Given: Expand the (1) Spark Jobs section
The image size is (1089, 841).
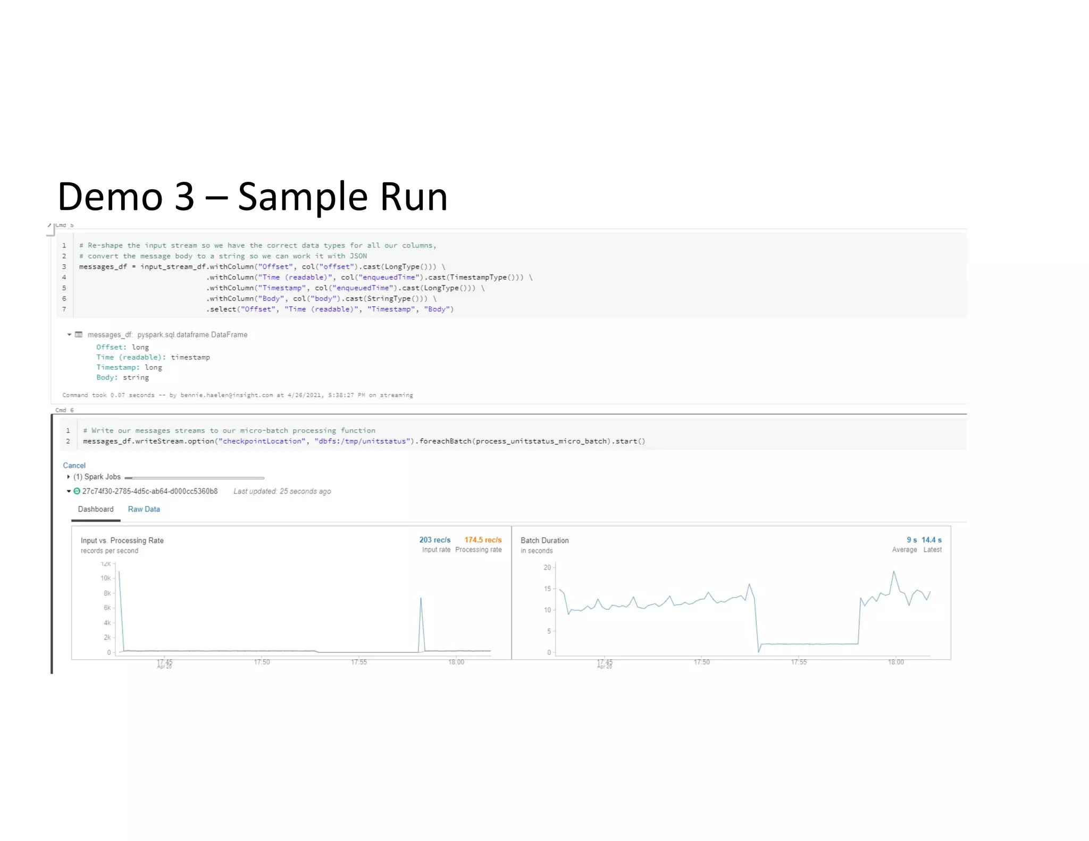Looking at the screenshot, I should coord(69,477).
